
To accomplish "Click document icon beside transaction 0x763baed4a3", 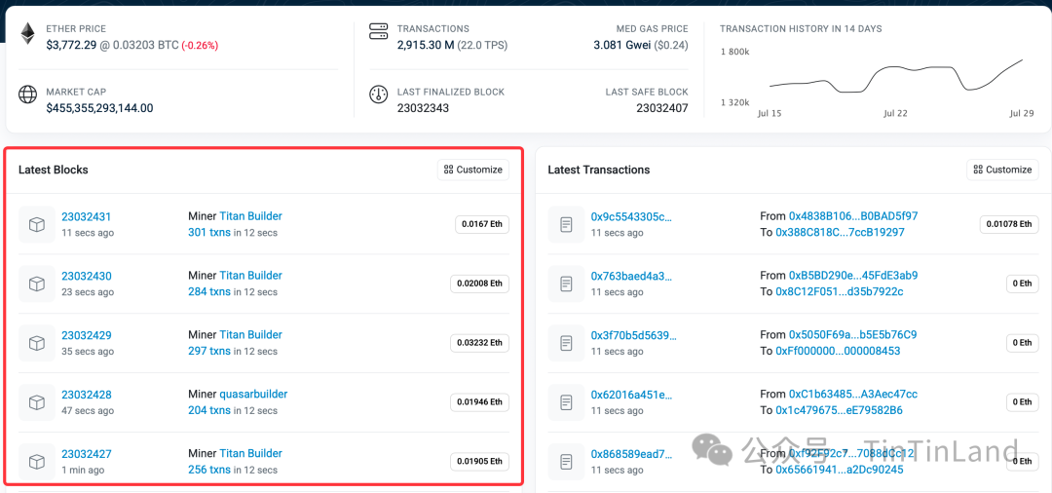I will click(x=566, y=284).
